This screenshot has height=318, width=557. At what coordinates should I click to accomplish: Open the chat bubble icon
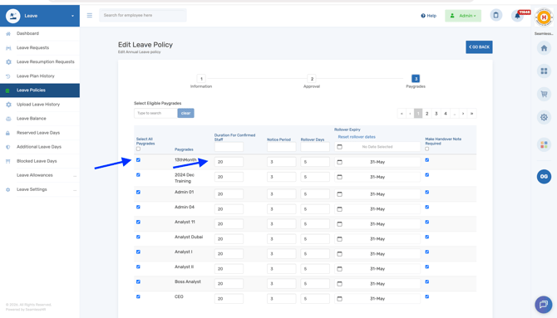pos(544,304)
